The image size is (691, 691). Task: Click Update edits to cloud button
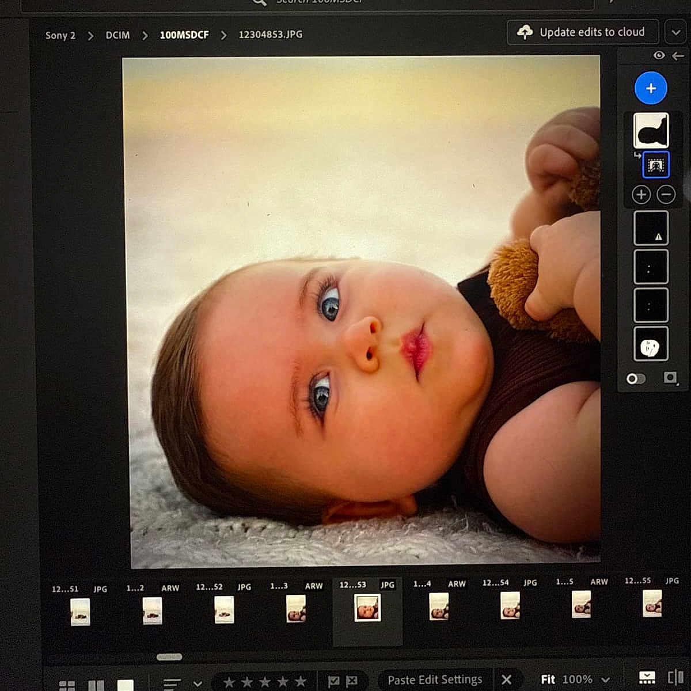coord(583,32)
